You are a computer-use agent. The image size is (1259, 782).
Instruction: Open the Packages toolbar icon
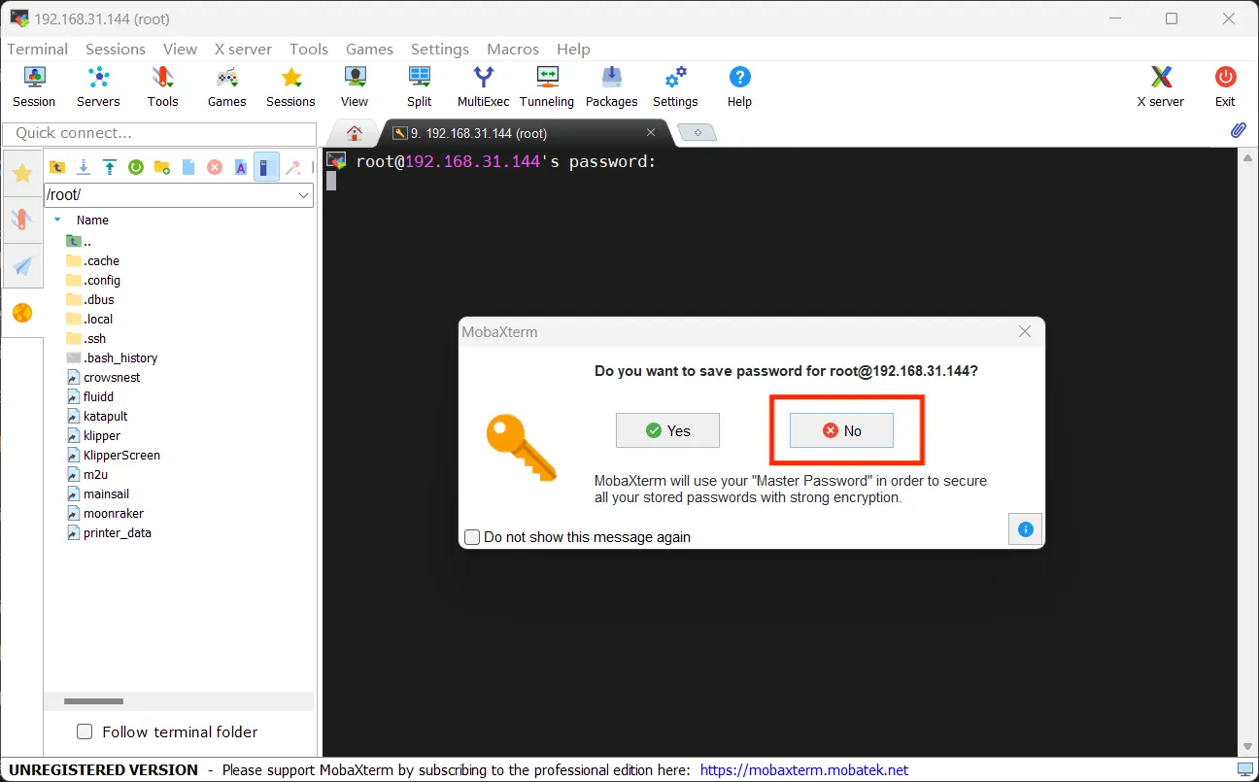click(x=611, y=85)
